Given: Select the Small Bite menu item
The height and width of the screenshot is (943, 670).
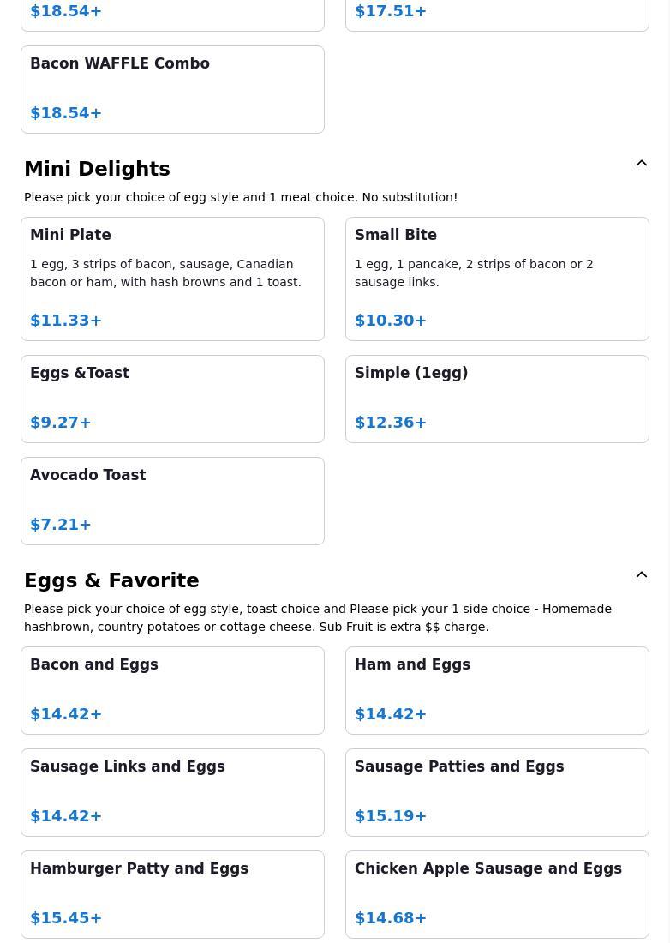Looking at the screenshot, I should pyautogui.click(x=497, y=279).
